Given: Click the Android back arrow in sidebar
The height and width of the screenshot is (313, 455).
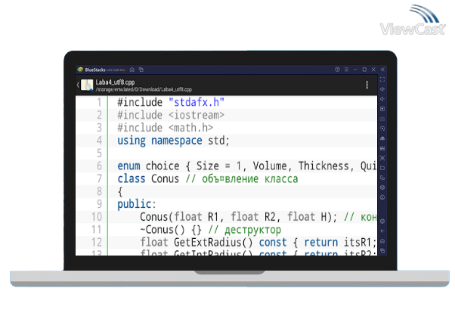Looking at the screenshot, I should point(382,231).
